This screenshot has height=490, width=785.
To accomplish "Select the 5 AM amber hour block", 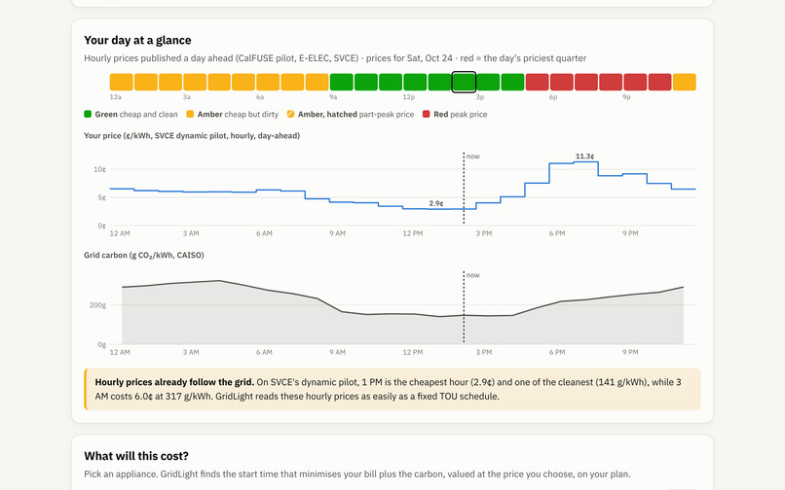I will pyautogui.click(x=243, y=82).
